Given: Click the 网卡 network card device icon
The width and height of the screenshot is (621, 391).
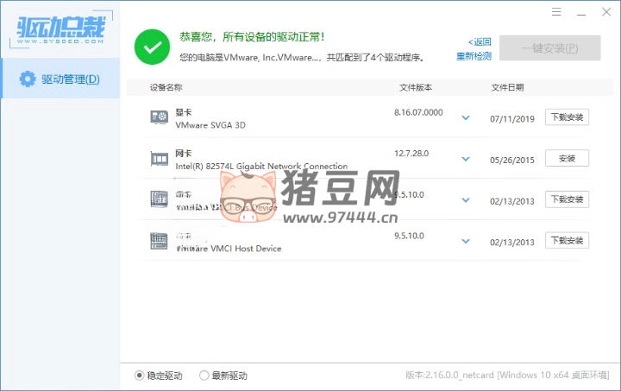Looking at the screenshot, I should click(x=159, y=159).
